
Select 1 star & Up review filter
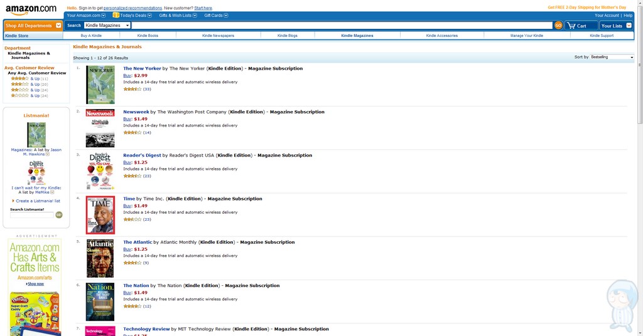pos(29,96)
